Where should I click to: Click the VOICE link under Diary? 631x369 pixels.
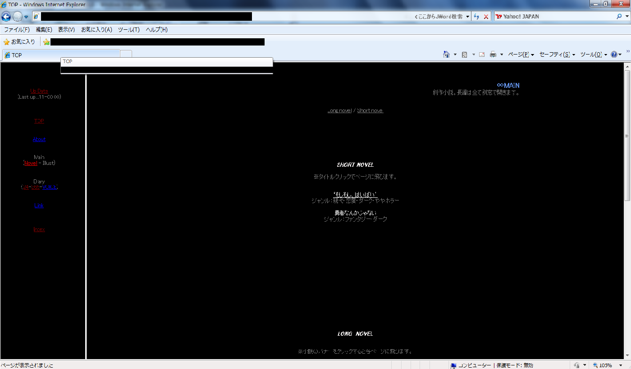click(x=50, y=187)
